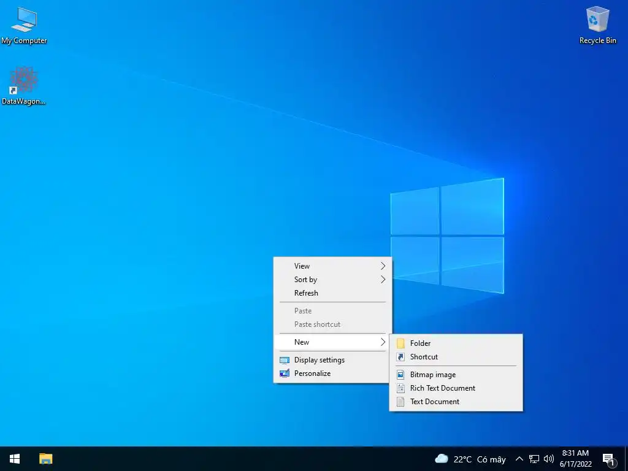628x471 pixels.
Task: Open the network status tray icon
Action: click(x=534, y=459)
